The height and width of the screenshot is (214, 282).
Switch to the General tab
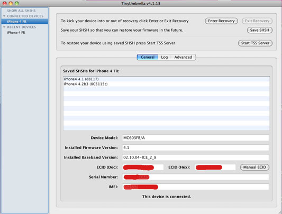tap(148, 57)
